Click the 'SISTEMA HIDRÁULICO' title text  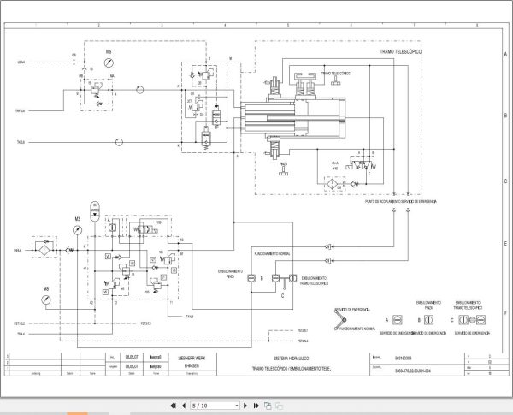click(x=292, y=359)
